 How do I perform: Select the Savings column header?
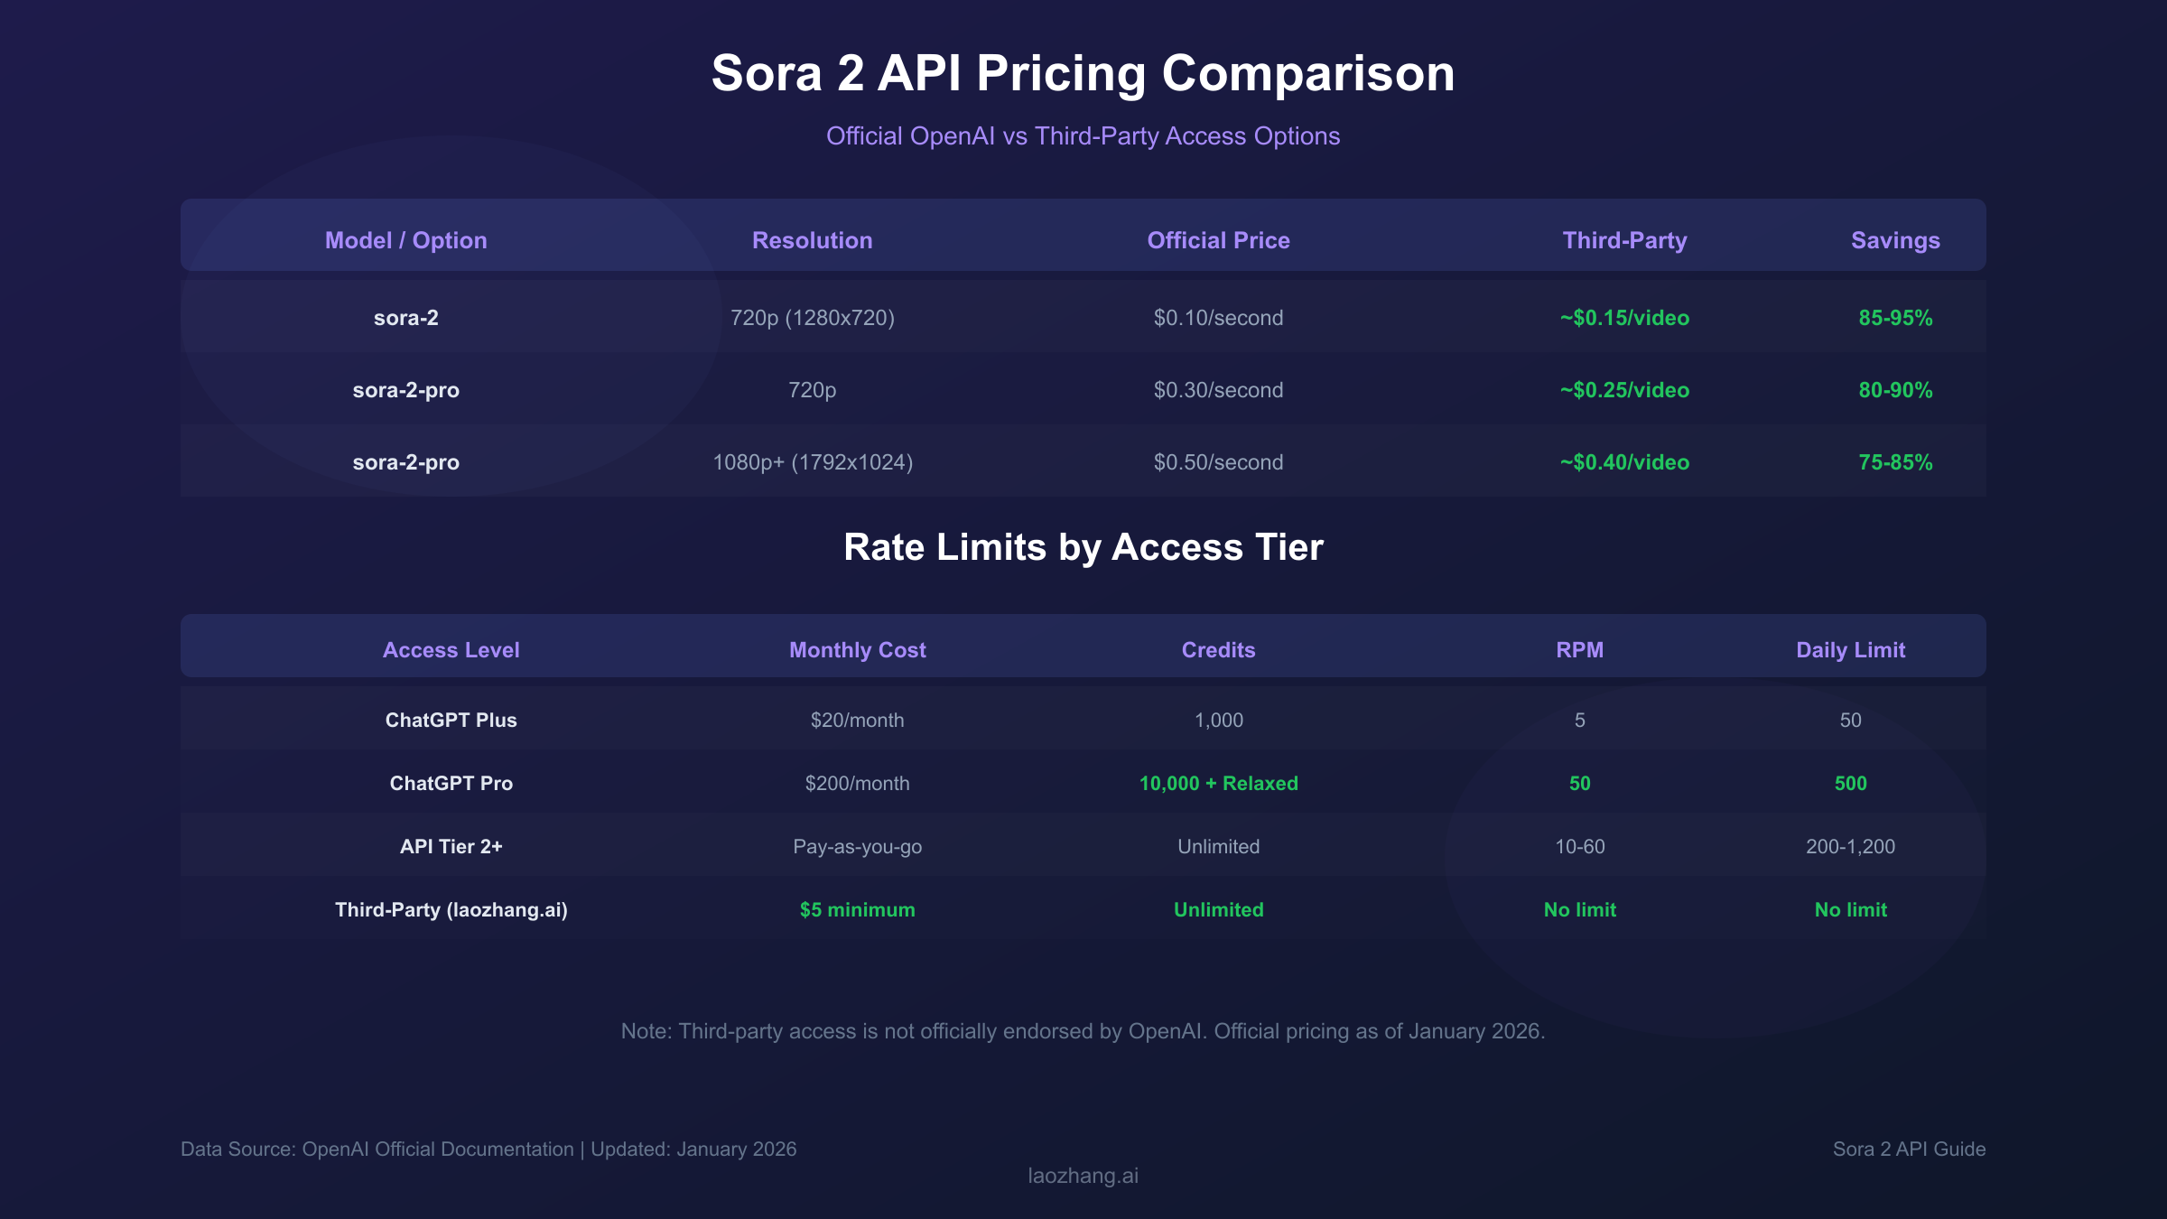point(1893,240)
